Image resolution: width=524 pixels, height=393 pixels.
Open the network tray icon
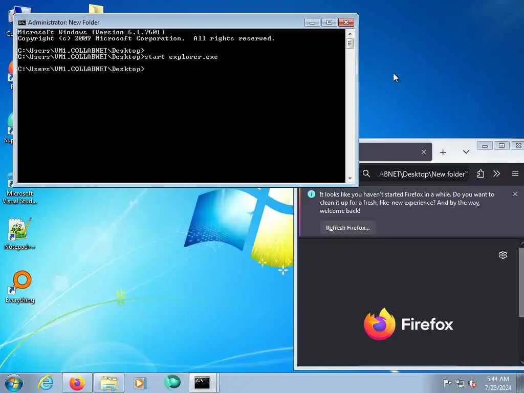tap(460, 383)
